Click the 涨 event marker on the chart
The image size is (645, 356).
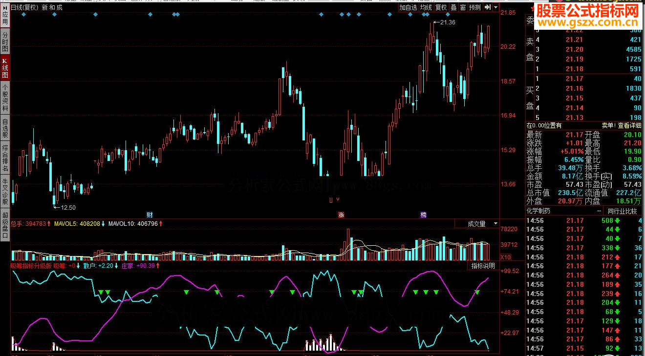click(x=341, y=215)
